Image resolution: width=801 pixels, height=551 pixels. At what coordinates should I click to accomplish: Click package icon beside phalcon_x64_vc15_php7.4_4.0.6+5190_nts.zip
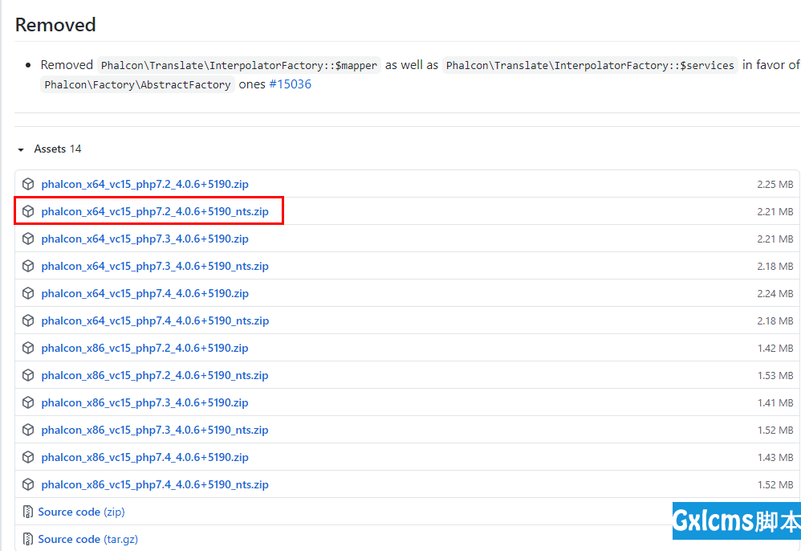(x=28, y=320)
